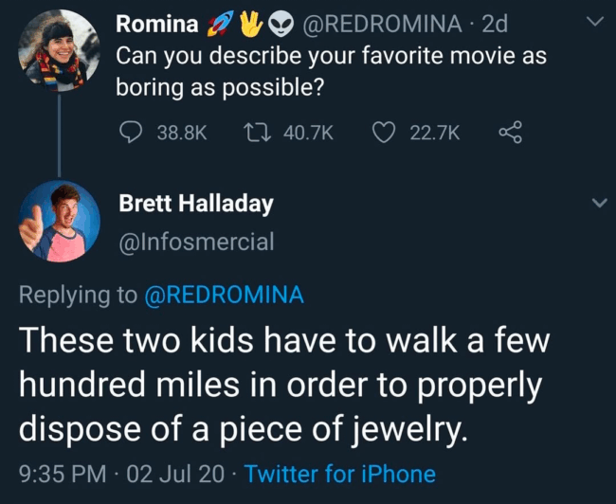This screenshot has height=504, width=616.
Task: Click the Romina display name
Action: (157, 24)
